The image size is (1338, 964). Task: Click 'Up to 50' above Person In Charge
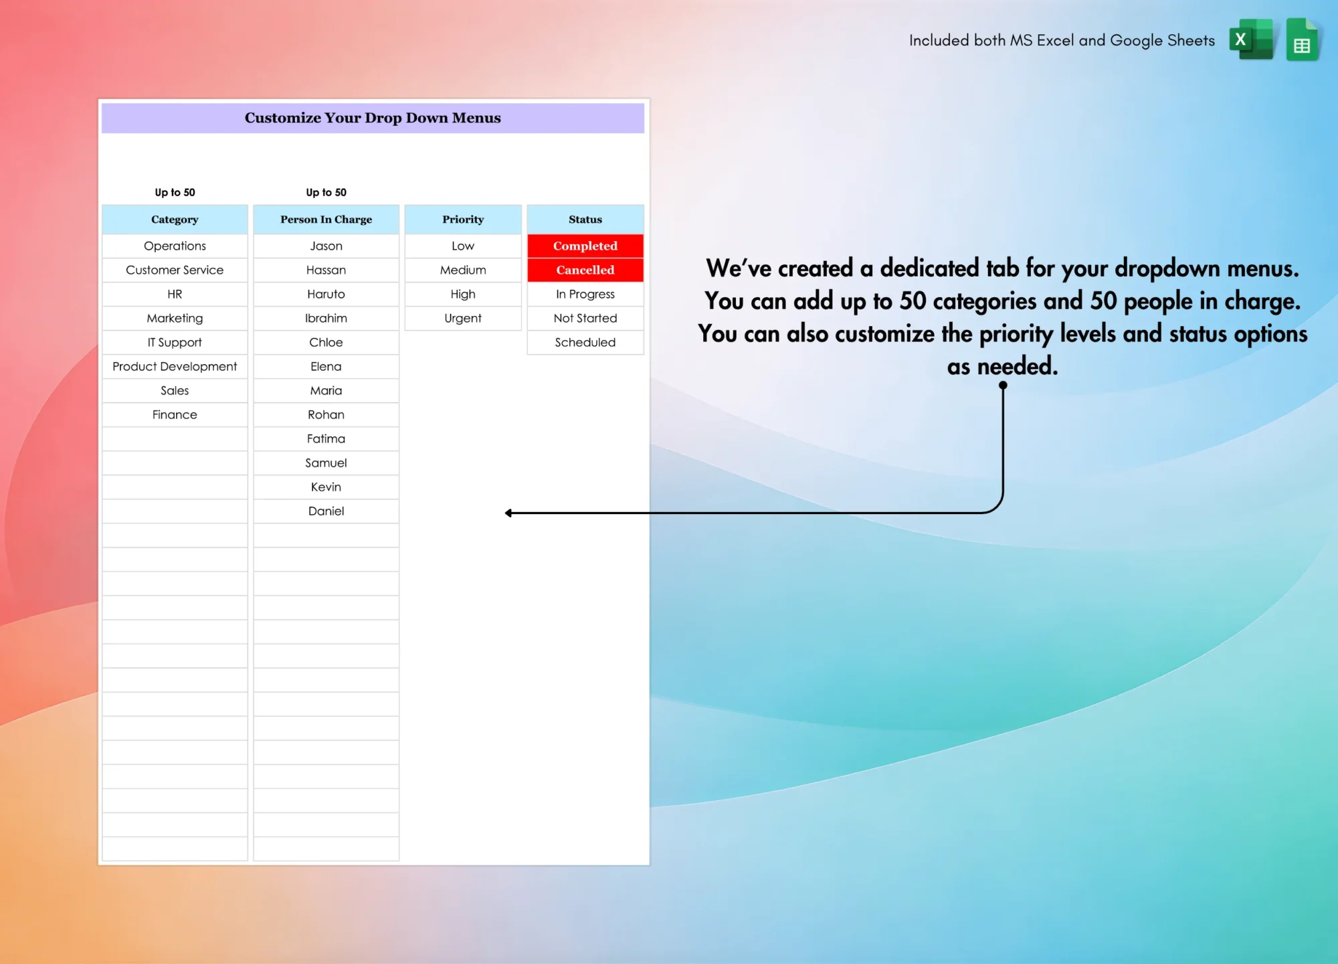(x=326, y=192)
